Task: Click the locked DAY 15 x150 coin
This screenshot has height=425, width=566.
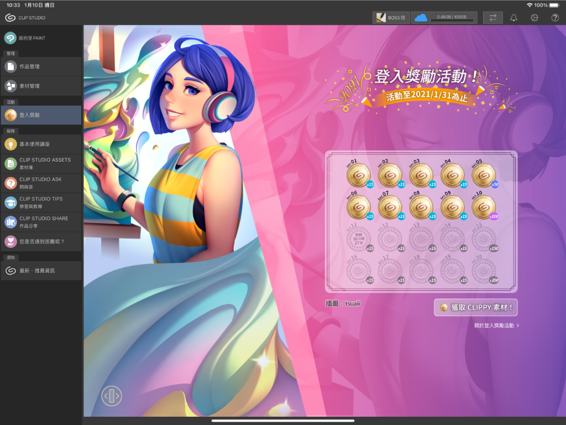Action: 484,239
